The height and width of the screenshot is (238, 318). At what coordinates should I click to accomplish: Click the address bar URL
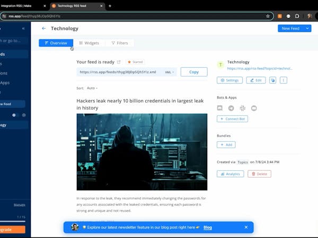34,16
